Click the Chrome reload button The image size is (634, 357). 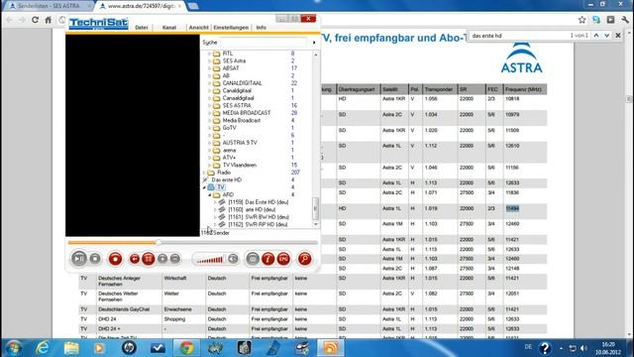tap(36, 20)
